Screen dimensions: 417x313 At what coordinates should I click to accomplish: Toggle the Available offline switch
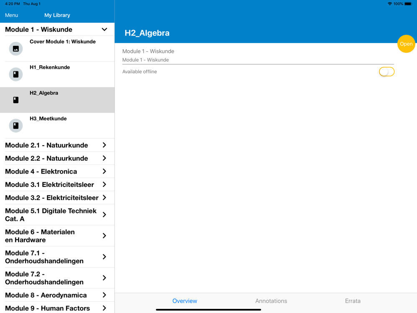(387, 72)
